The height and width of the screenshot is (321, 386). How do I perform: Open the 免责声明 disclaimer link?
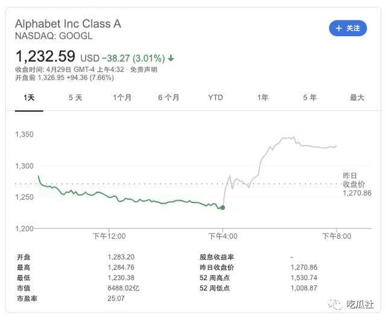point(145,69)
